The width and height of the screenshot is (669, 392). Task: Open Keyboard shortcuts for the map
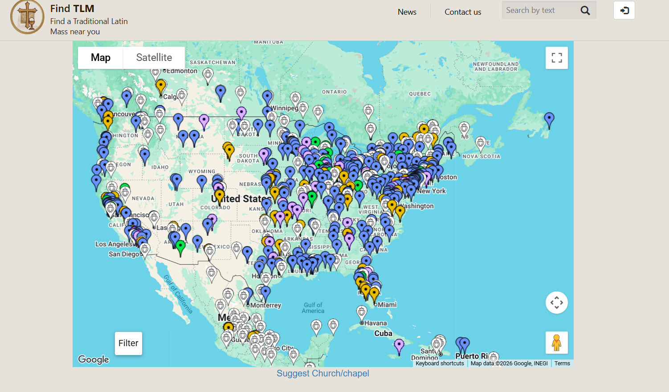[x=440, y=364]
